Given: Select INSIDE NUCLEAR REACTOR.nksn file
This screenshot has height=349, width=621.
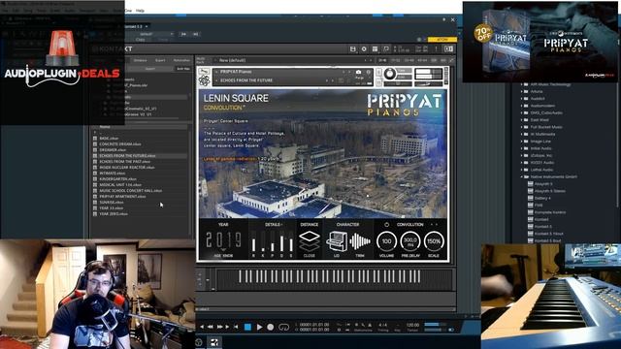Looking at the screenshot, I should pyautogui.click(x=127, y=168).
